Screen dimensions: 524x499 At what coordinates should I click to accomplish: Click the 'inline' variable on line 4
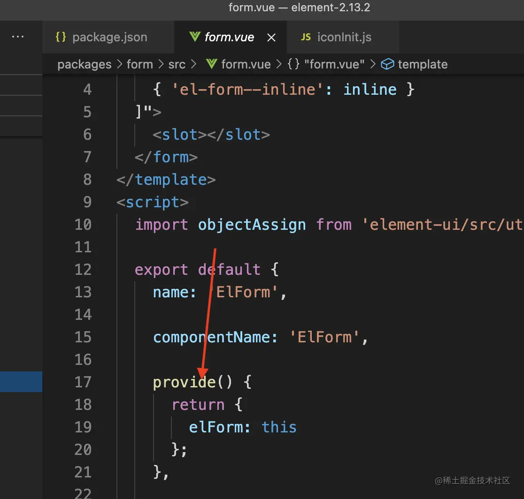click(x=370, y=90)
